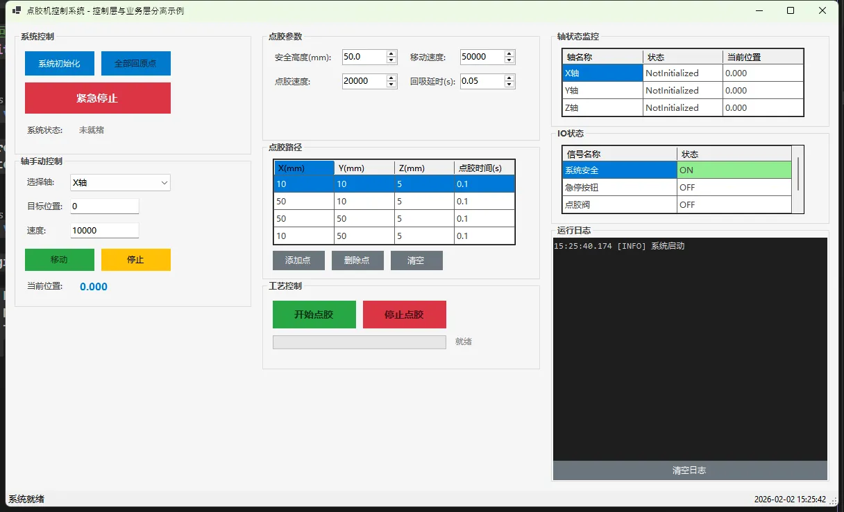Screen dimensions: 844x512
Task: Click the 目标位置 input field
Action: (105, 206)
